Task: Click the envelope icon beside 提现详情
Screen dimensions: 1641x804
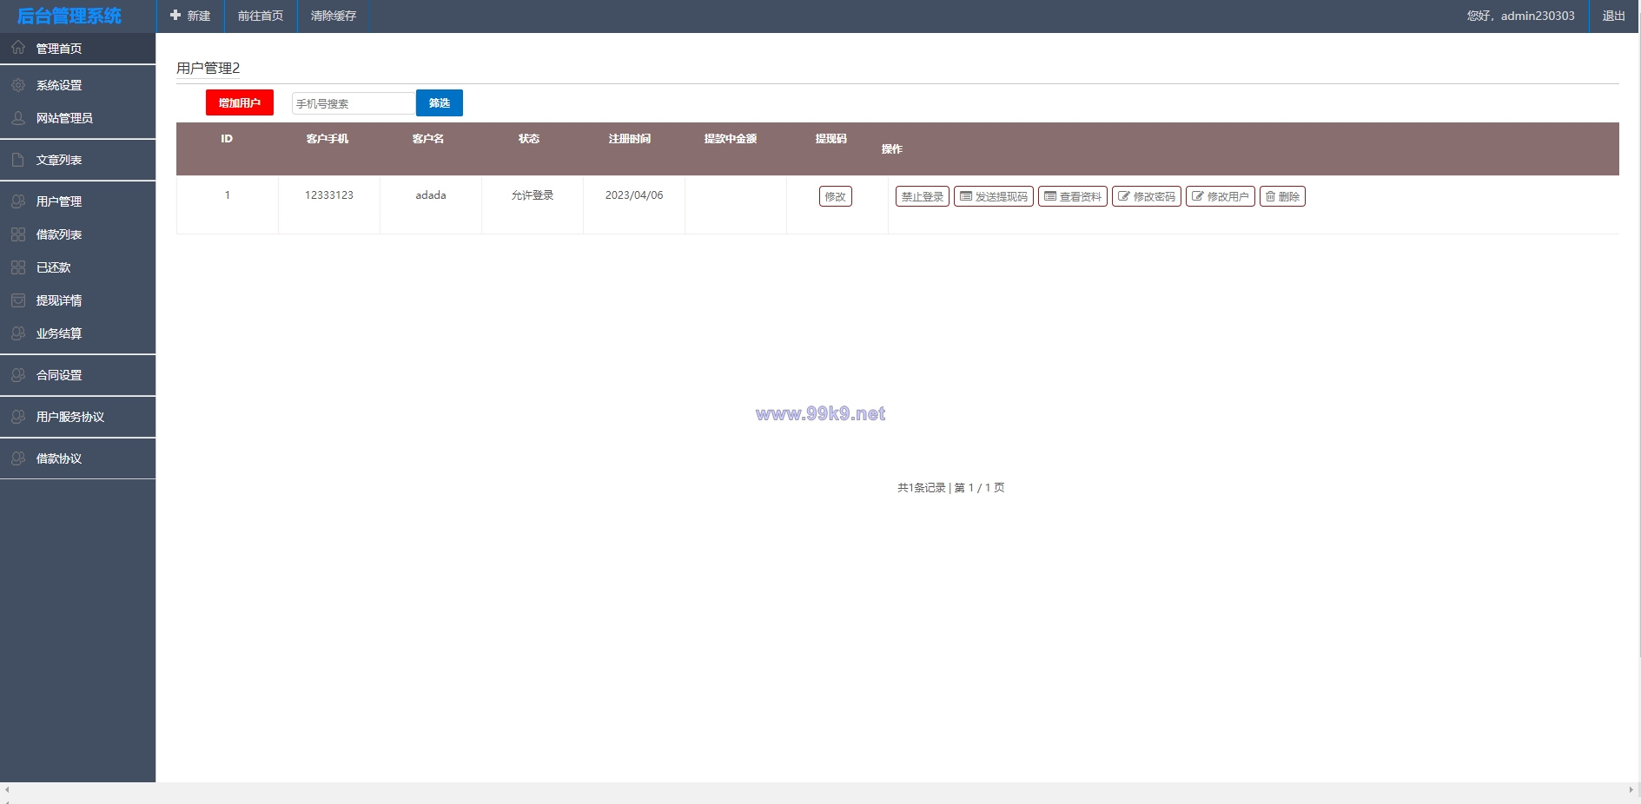Action: click(18, 300)
